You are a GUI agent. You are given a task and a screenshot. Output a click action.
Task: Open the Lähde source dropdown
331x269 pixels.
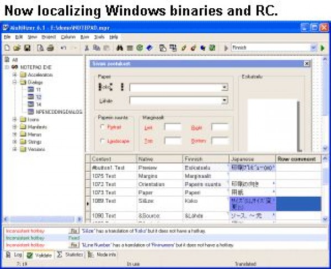[225, 100]
